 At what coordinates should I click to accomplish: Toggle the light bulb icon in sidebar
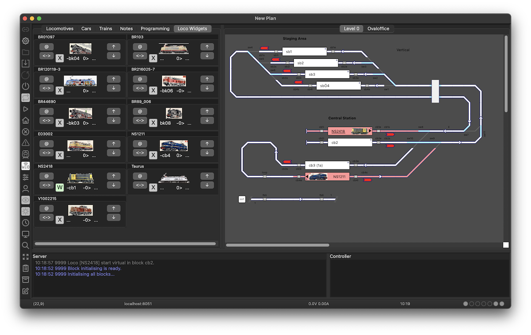point(26,211)
